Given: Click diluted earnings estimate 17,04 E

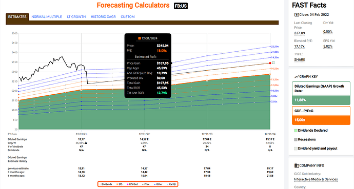Looking at the screenshot, I should [x=207, y=139].
